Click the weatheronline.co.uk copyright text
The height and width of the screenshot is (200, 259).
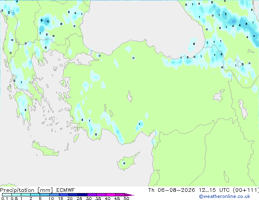tap(225, 196)
